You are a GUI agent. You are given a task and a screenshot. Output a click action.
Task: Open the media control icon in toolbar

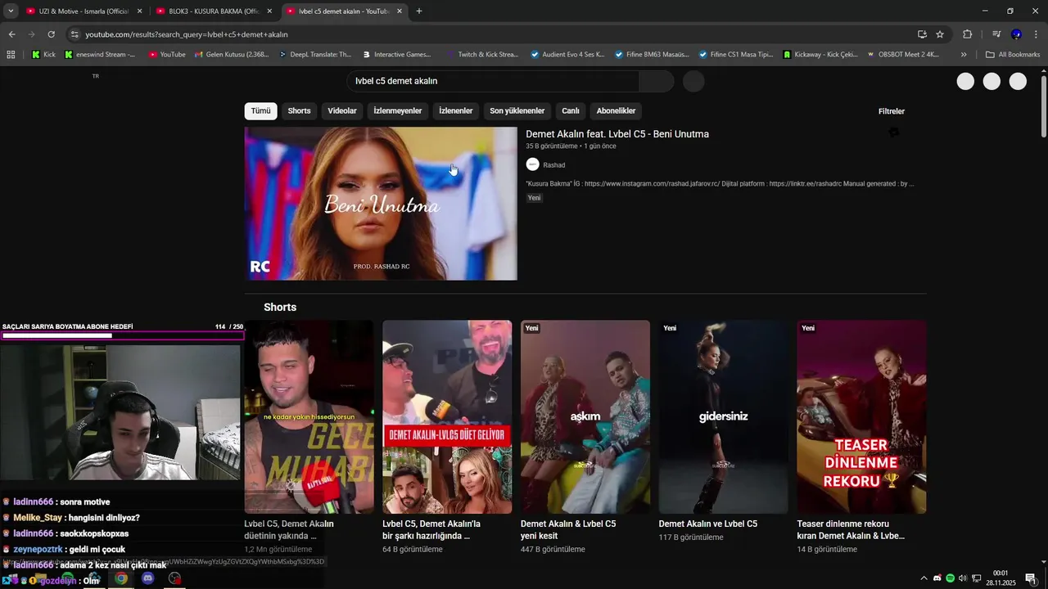[x=996, y=34]
